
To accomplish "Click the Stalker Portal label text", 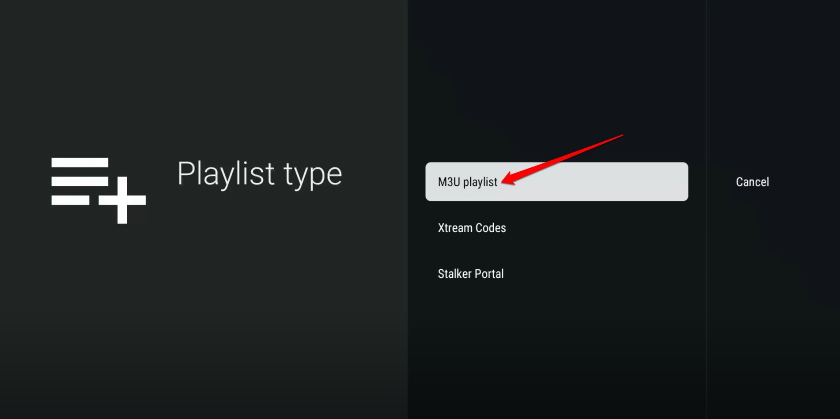I will coord(470,274).
